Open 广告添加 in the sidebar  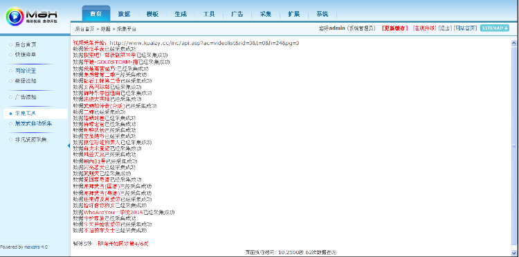click(x=26, y=98)
